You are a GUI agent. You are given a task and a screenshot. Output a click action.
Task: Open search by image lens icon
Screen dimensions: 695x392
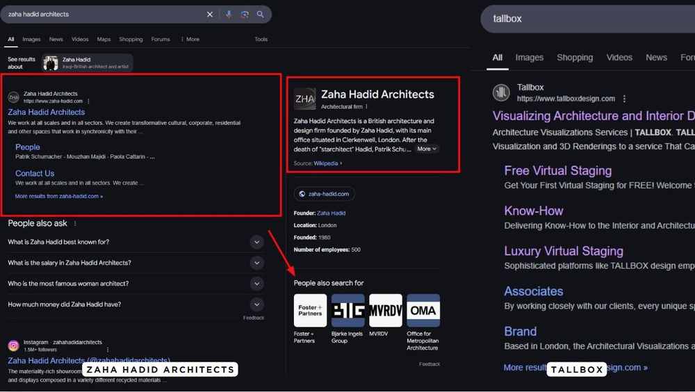click(245, 15)
